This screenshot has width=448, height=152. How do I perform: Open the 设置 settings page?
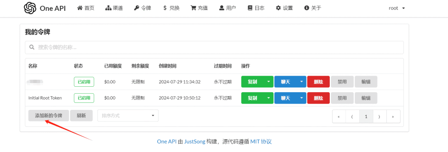click(x=284, y=8)
